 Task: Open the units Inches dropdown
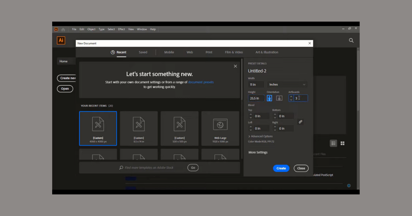click(x=287, y=84)
